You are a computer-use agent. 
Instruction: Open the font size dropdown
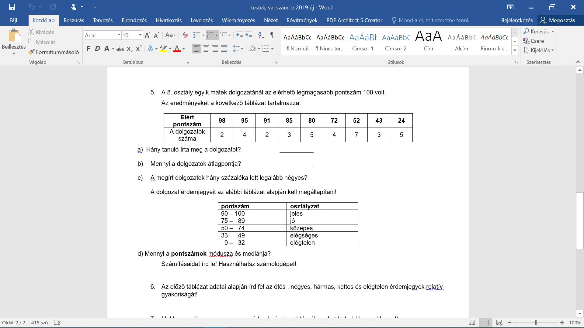click(140, 35)
